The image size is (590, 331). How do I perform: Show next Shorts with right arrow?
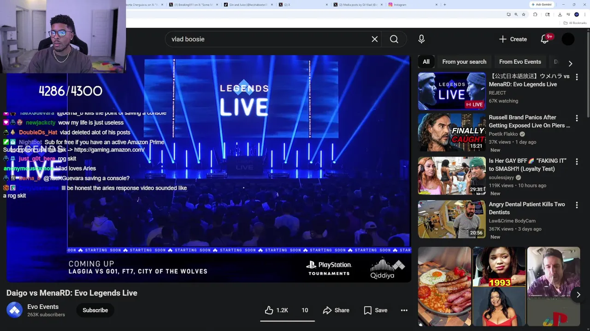(578, 295)
